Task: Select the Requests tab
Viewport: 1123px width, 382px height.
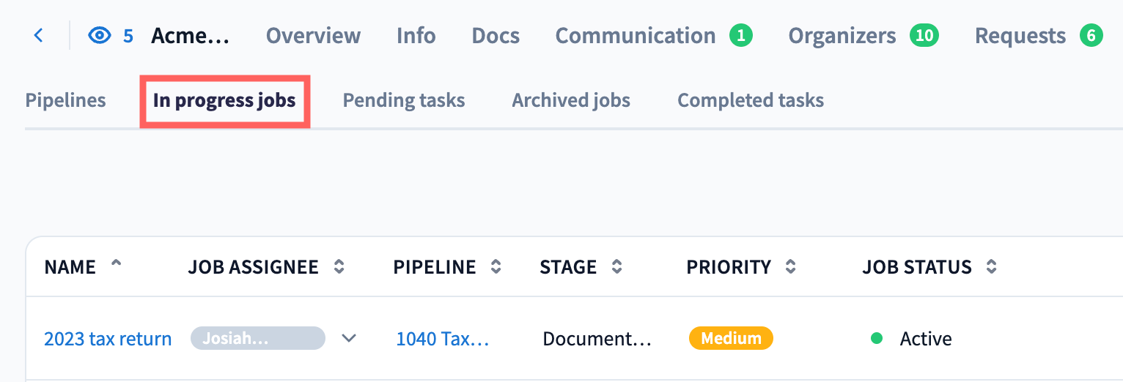Action: click(1020, 35)
